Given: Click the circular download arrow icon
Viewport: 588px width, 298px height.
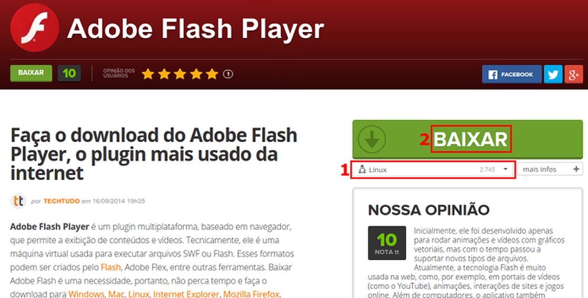Looking at the screenshot, I should pos(372,140).
